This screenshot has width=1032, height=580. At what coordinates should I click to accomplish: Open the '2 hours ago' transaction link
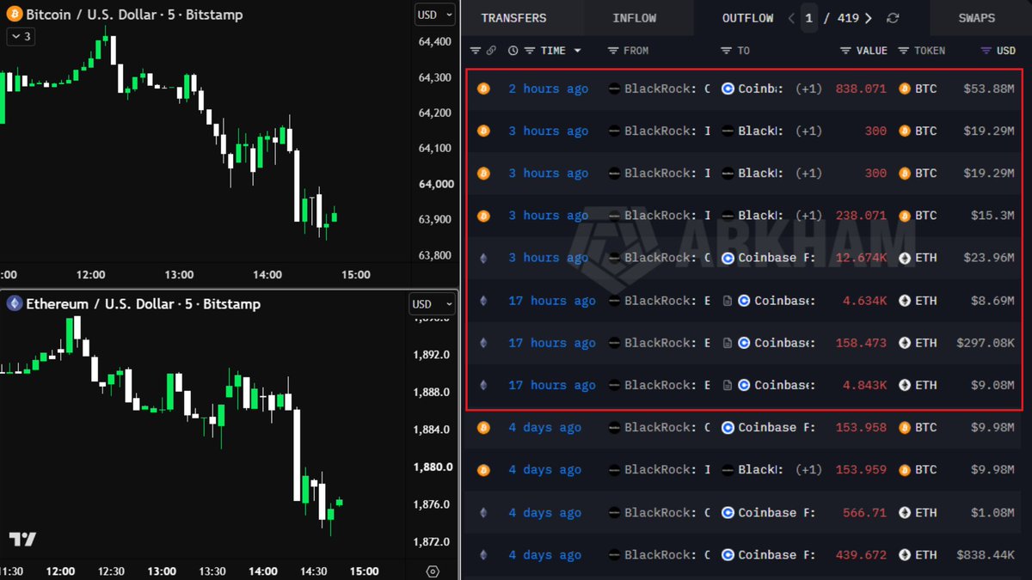point(549,89)
